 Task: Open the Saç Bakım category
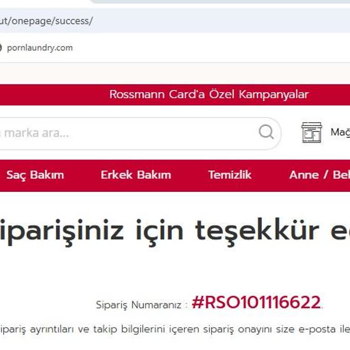[35, 175]
